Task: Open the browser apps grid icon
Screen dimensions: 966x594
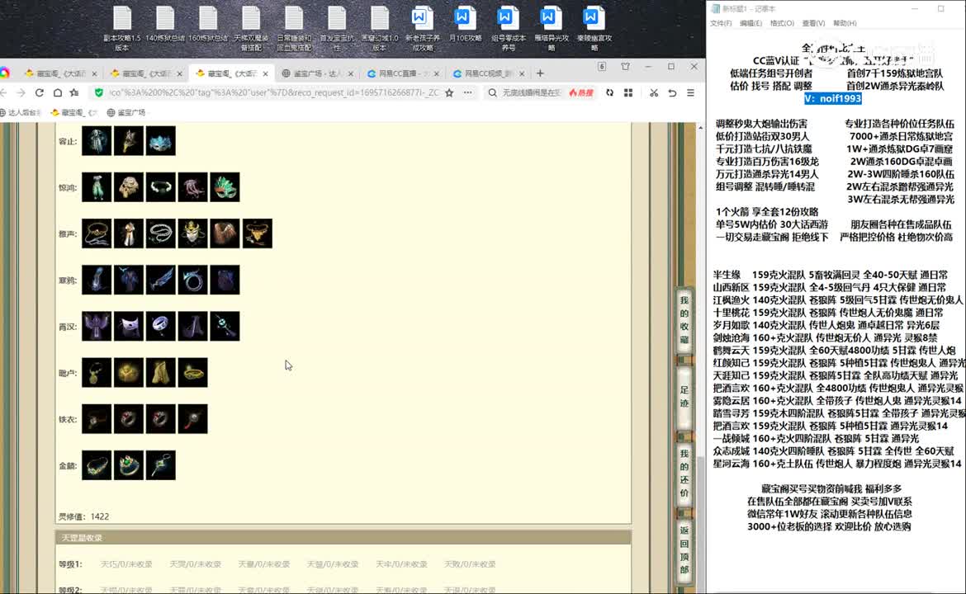Action: click(627, 92)
